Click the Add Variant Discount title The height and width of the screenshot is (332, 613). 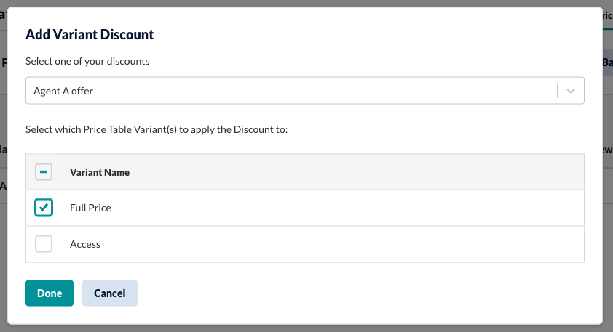coord(90,34)
